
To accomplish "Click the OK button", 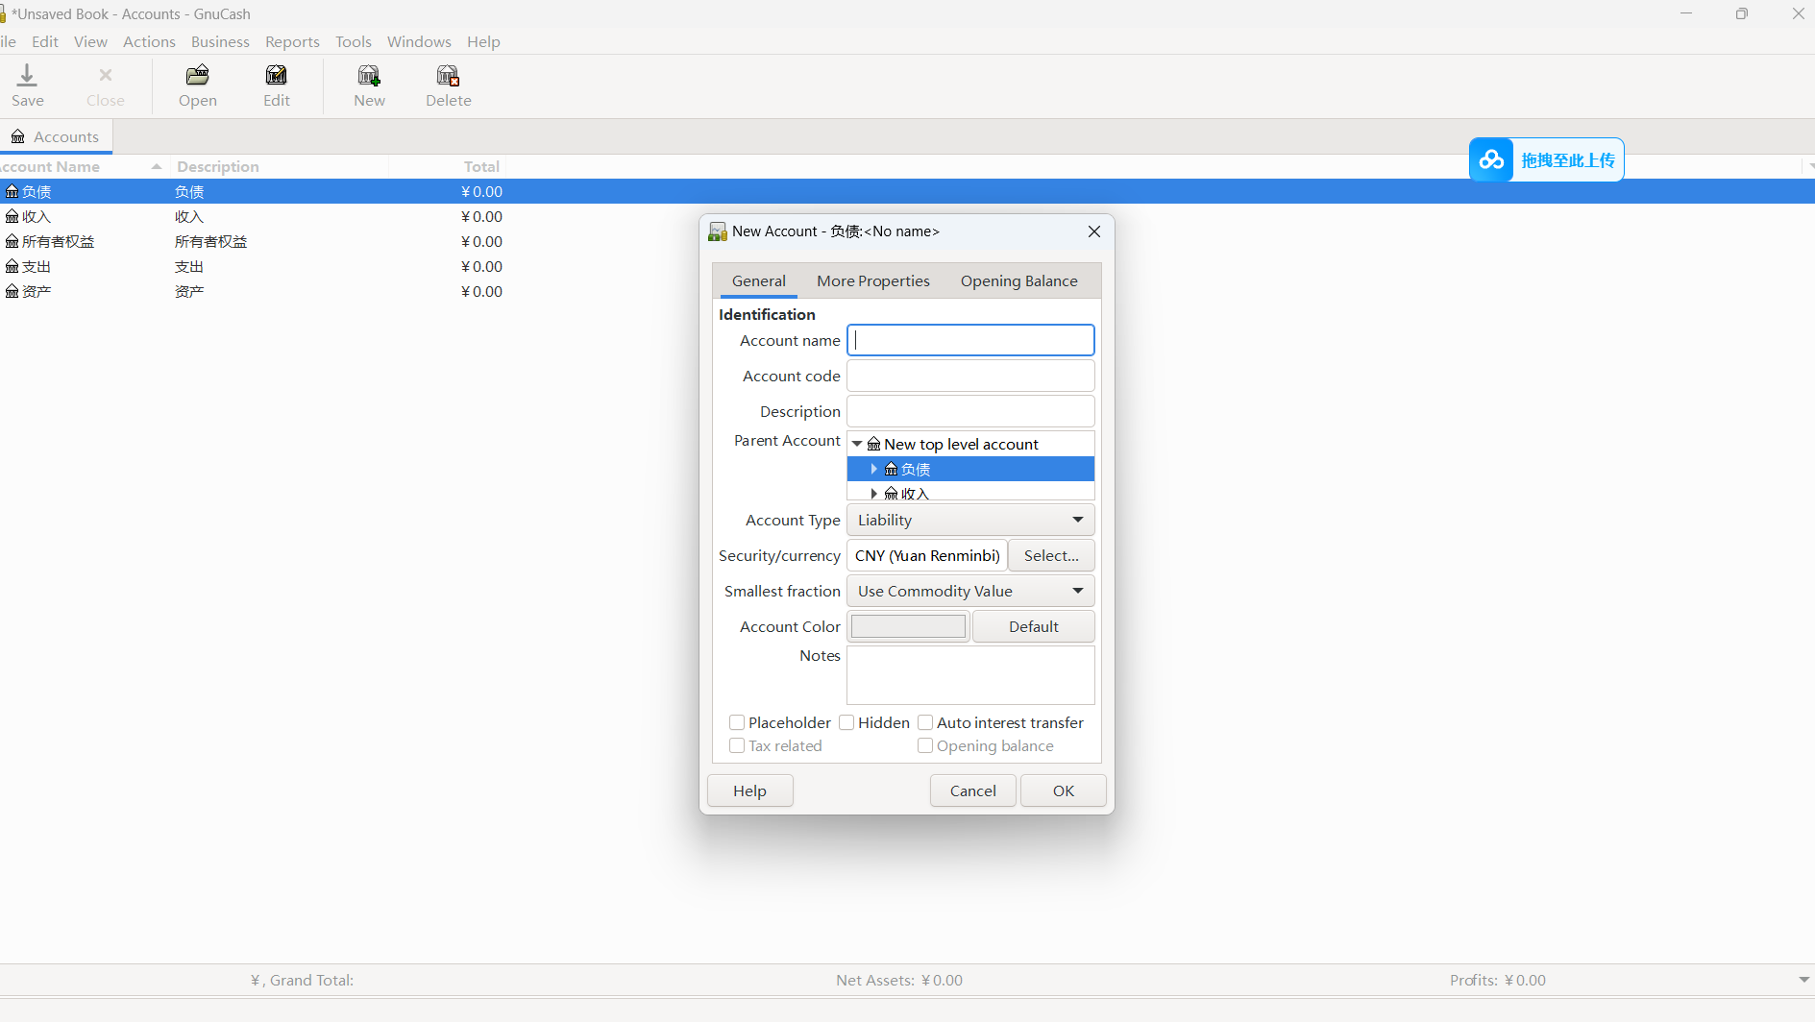I will tap(1063, 791).
